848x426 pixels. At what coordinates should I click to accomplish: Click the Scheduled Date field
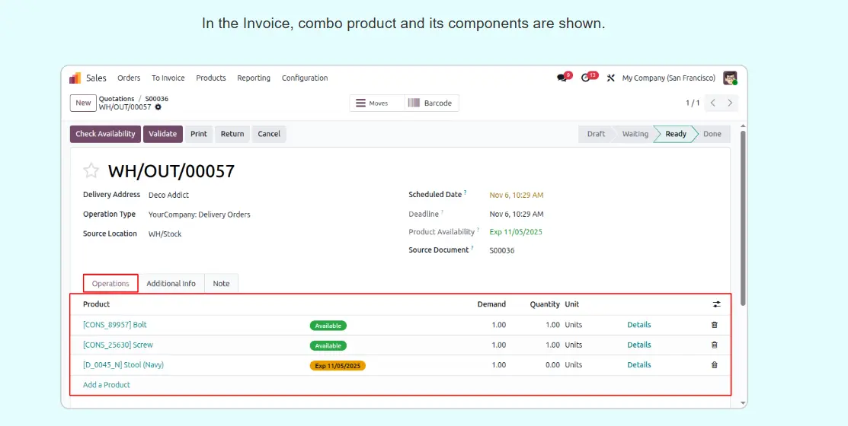point(516,195)
